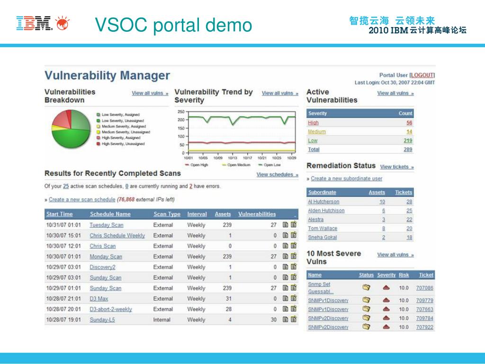
Task: Click red severity icon for Snmp Set Guessabl
Action: point(386,288)
